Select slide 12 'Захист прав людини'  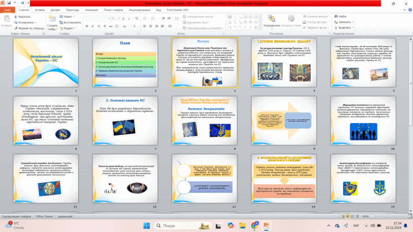pyautogui.click(x=125, y=178)
